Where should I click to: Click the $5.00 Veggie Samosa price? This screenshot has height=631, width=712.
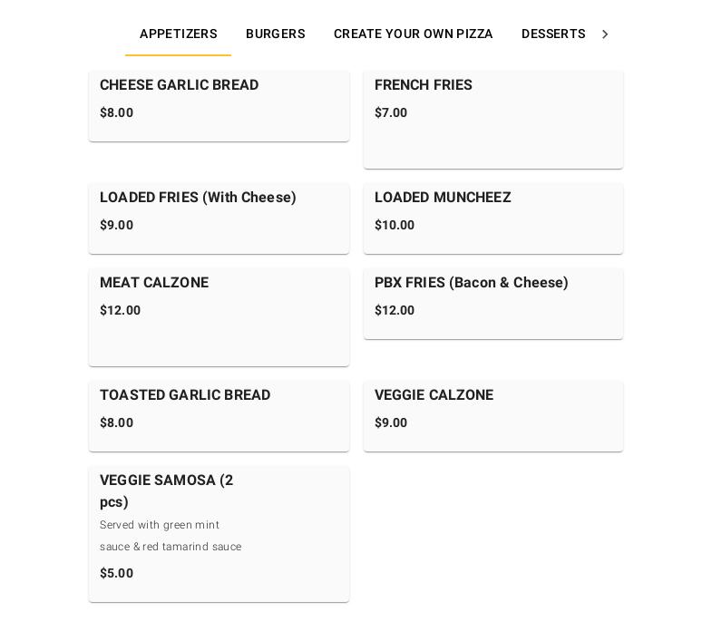tap(116, 574)
